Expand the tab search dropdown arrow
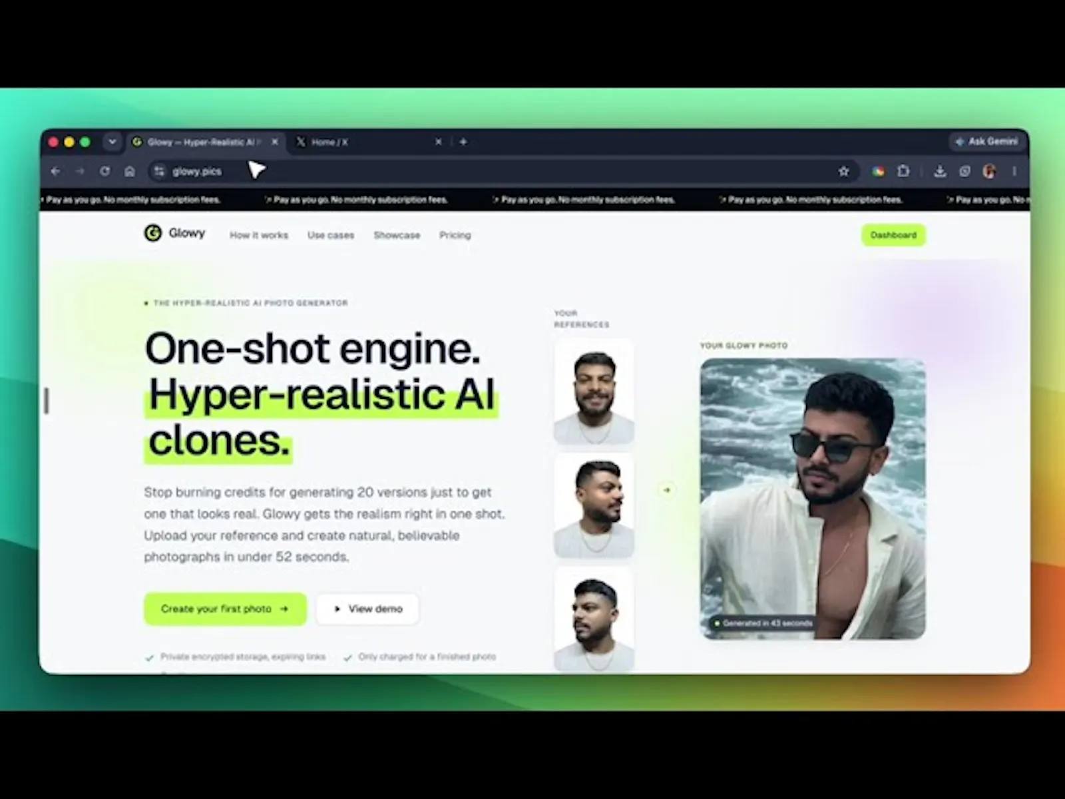Image resolution: width=1065 pixels, height=799 pixels. pyautogui.click(x=112, y=142)
